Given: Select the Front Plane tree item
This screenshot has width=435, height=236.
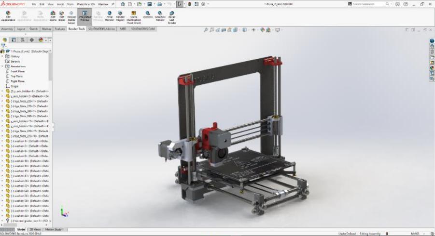Looking at the screenshot, I should (17, 71).
